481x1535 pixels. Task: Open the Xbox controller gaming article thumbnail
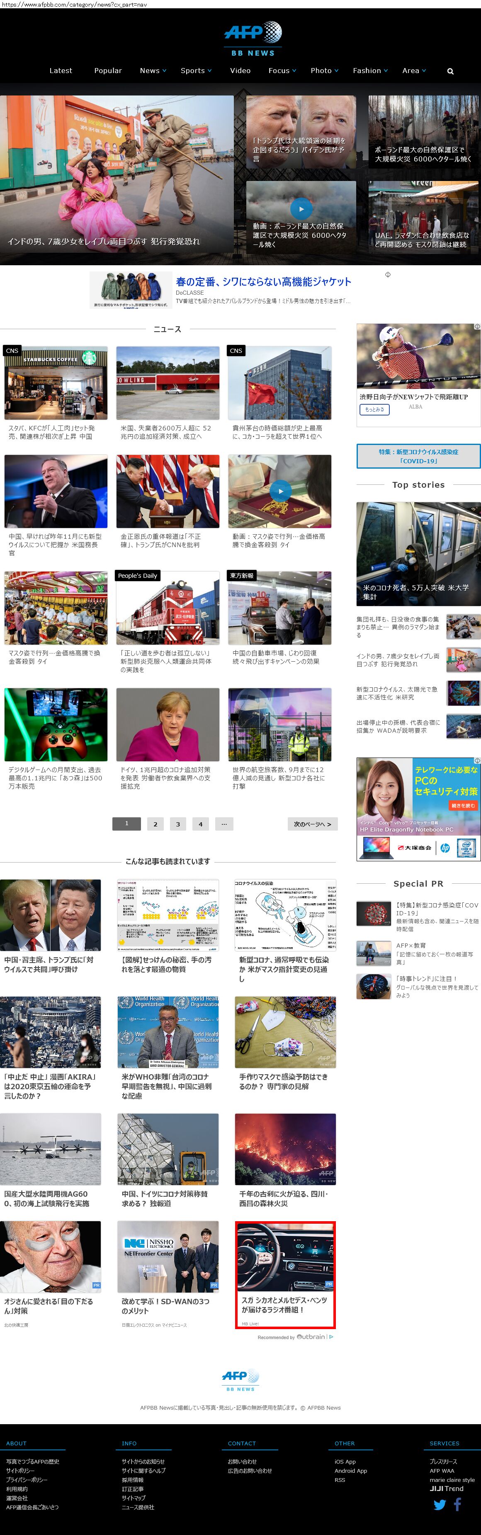(x=56, y=725)
